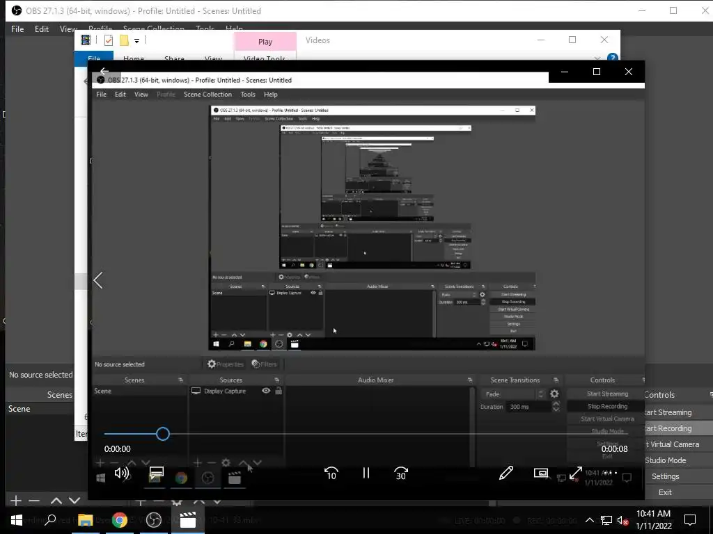
Task: Skip back 10 seconds in the video
Action: [331, 473]
